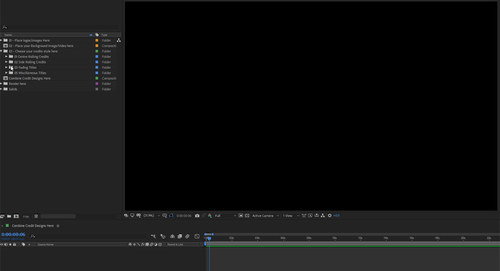Click the snapshot camera icon in viewer

[197, 216]
